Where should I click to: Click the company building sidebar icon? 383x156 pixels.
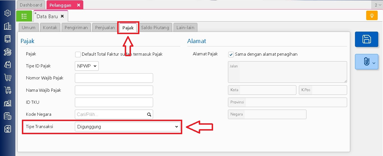[x=8, y=26]
